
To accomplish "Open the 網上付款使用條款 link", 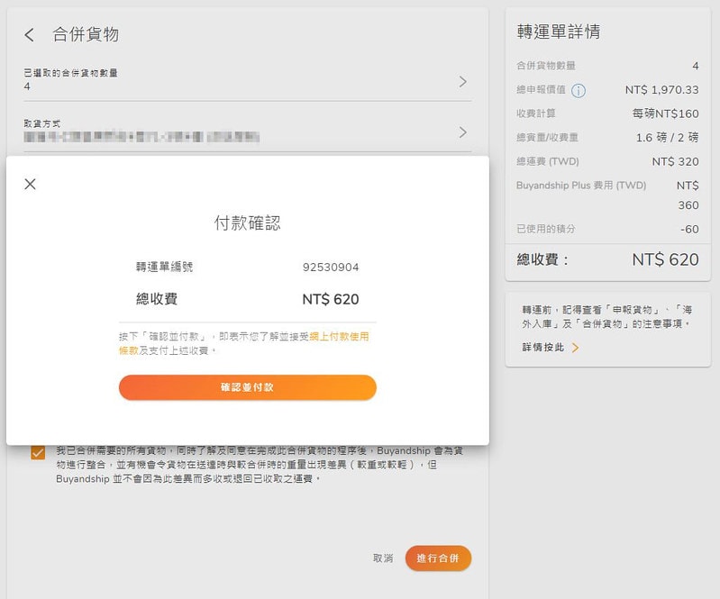I will pos(339,336).
